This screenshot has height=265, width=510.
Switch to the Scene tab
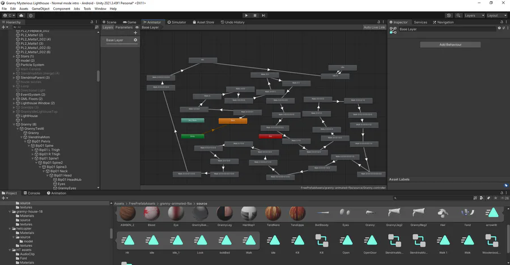tap(109, 22)
